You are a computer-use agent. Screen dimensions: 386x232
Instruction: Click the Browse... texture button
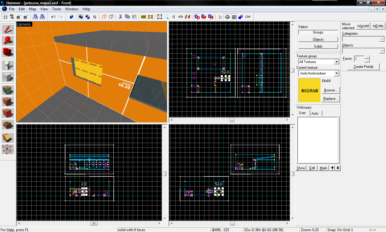pos(331,90)
